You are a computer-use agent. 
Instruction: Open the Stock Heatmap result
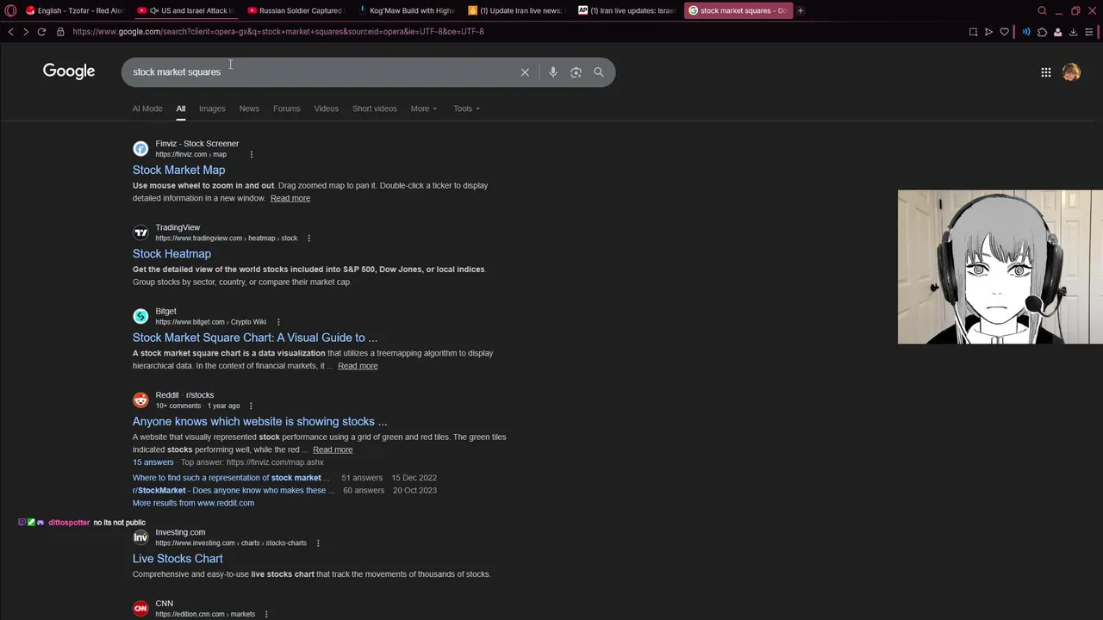[x=171, y=254]
